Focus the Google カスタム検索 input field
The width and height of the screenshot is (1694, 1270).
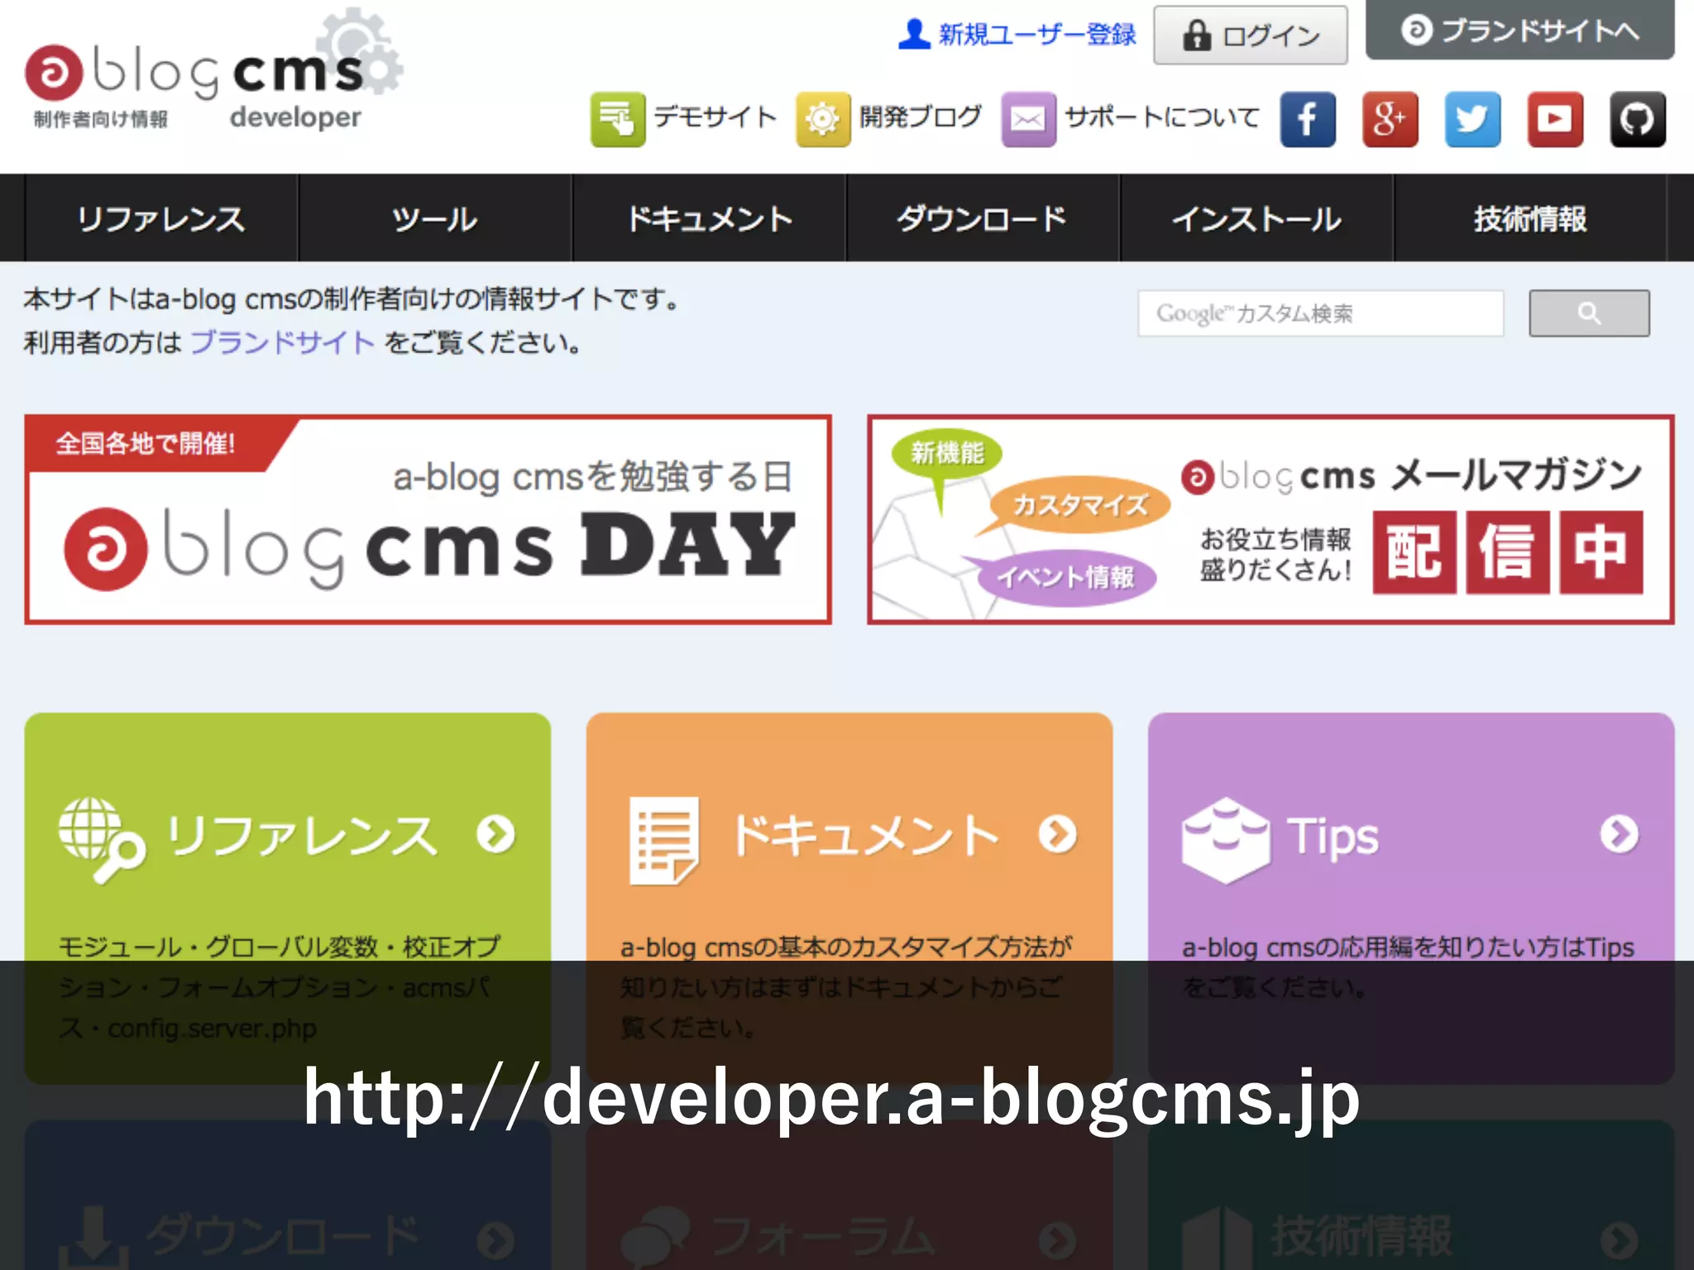(x=1321, y=313)
